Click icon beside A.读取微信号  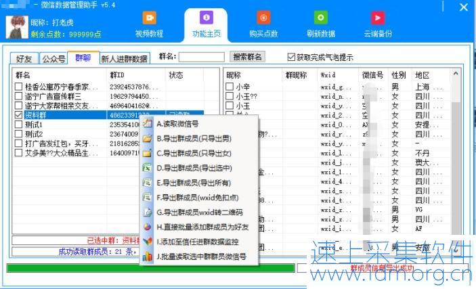coord(147,124)
